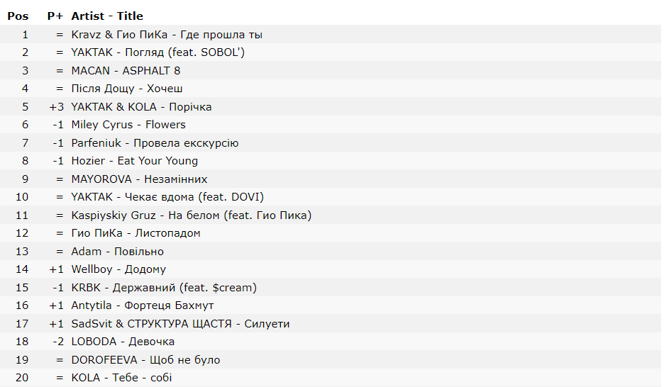Select YAKTAK - Чекає вдома (feat. DOVI)
The width and height of the screenshot is (664, 387).
click(167, 197)
